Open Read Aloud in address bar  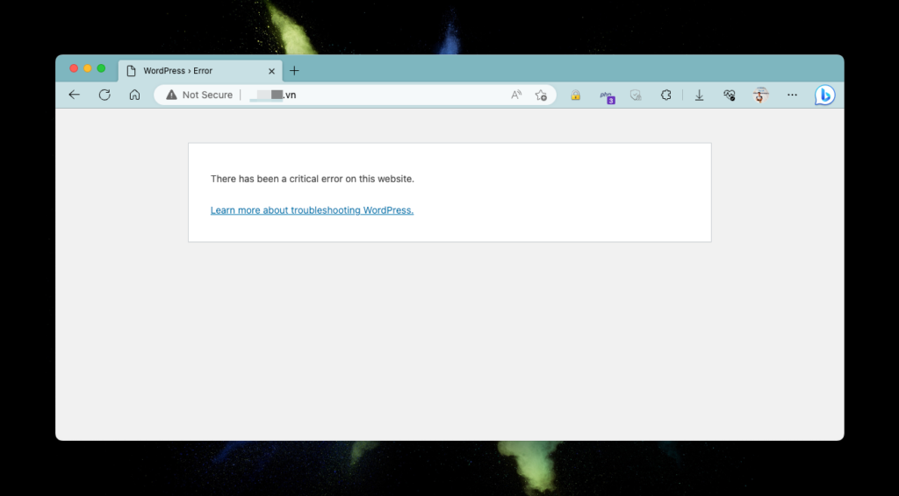point(516,95)
